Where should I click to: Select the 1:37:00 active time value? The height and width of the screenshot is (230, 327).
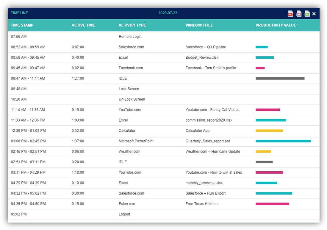point(78,141)
